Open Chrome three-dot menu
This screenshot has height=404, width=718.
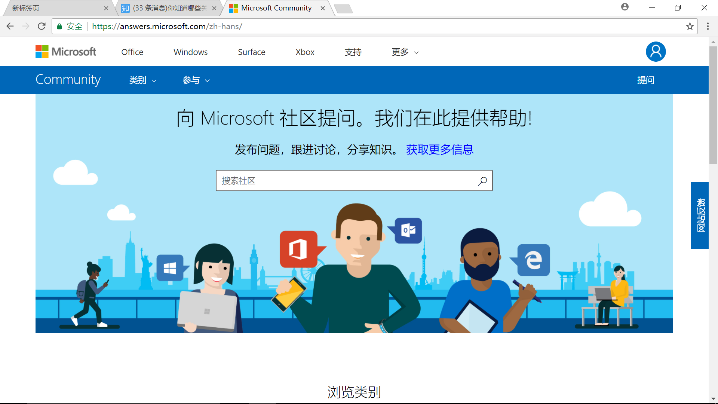pyautogui.click(x=708, y=26)
